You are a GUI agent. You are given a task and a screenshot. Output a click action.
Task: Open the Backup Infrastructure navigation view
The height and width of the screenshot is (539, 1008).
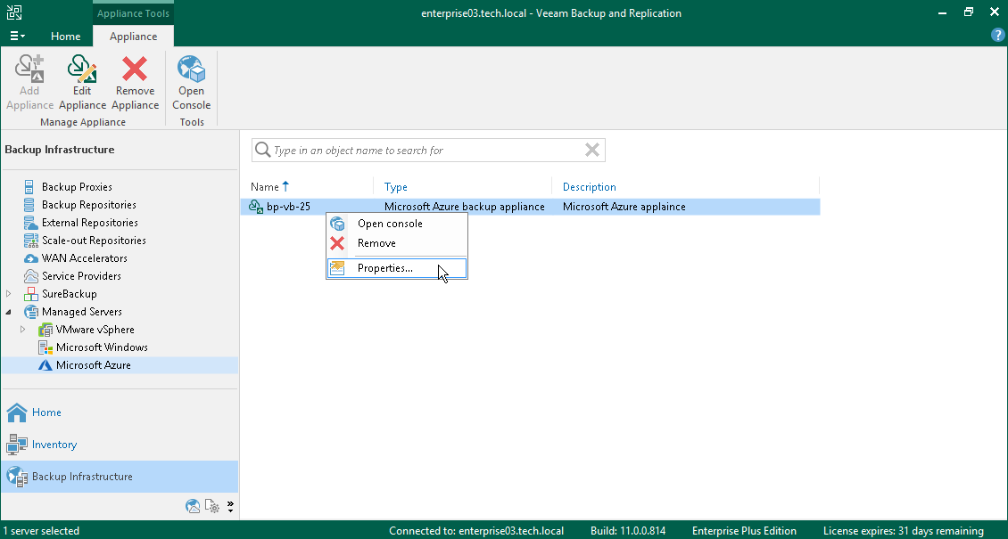tap(120, 477)
